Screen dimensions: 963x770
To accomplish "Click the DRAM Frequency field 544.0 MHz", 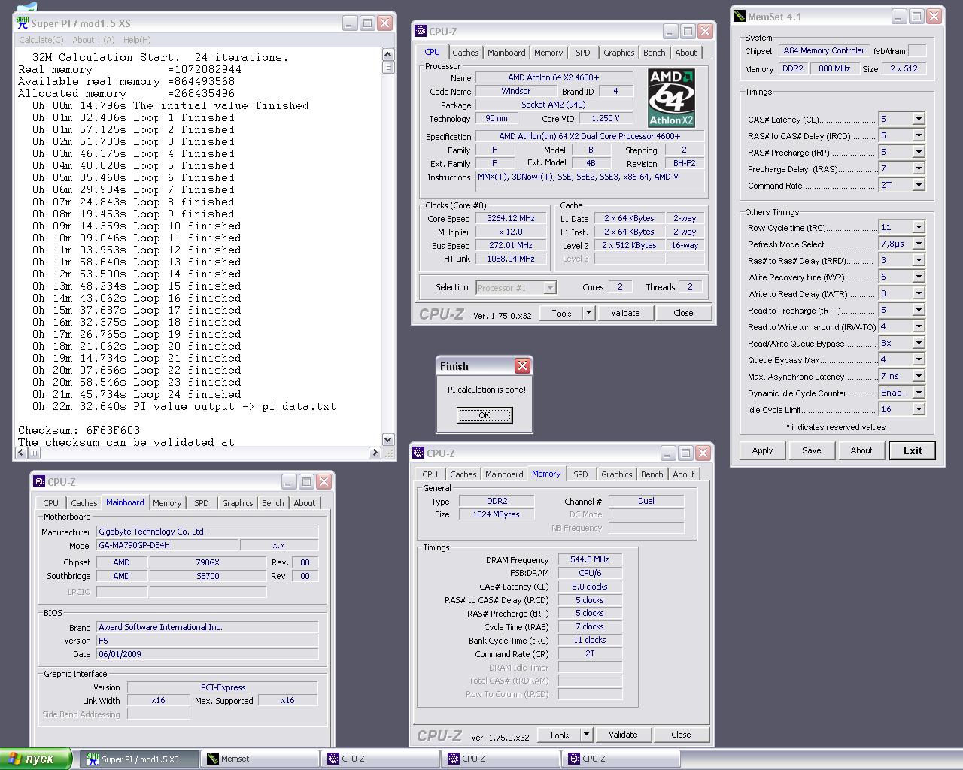I will click(590, 559).
